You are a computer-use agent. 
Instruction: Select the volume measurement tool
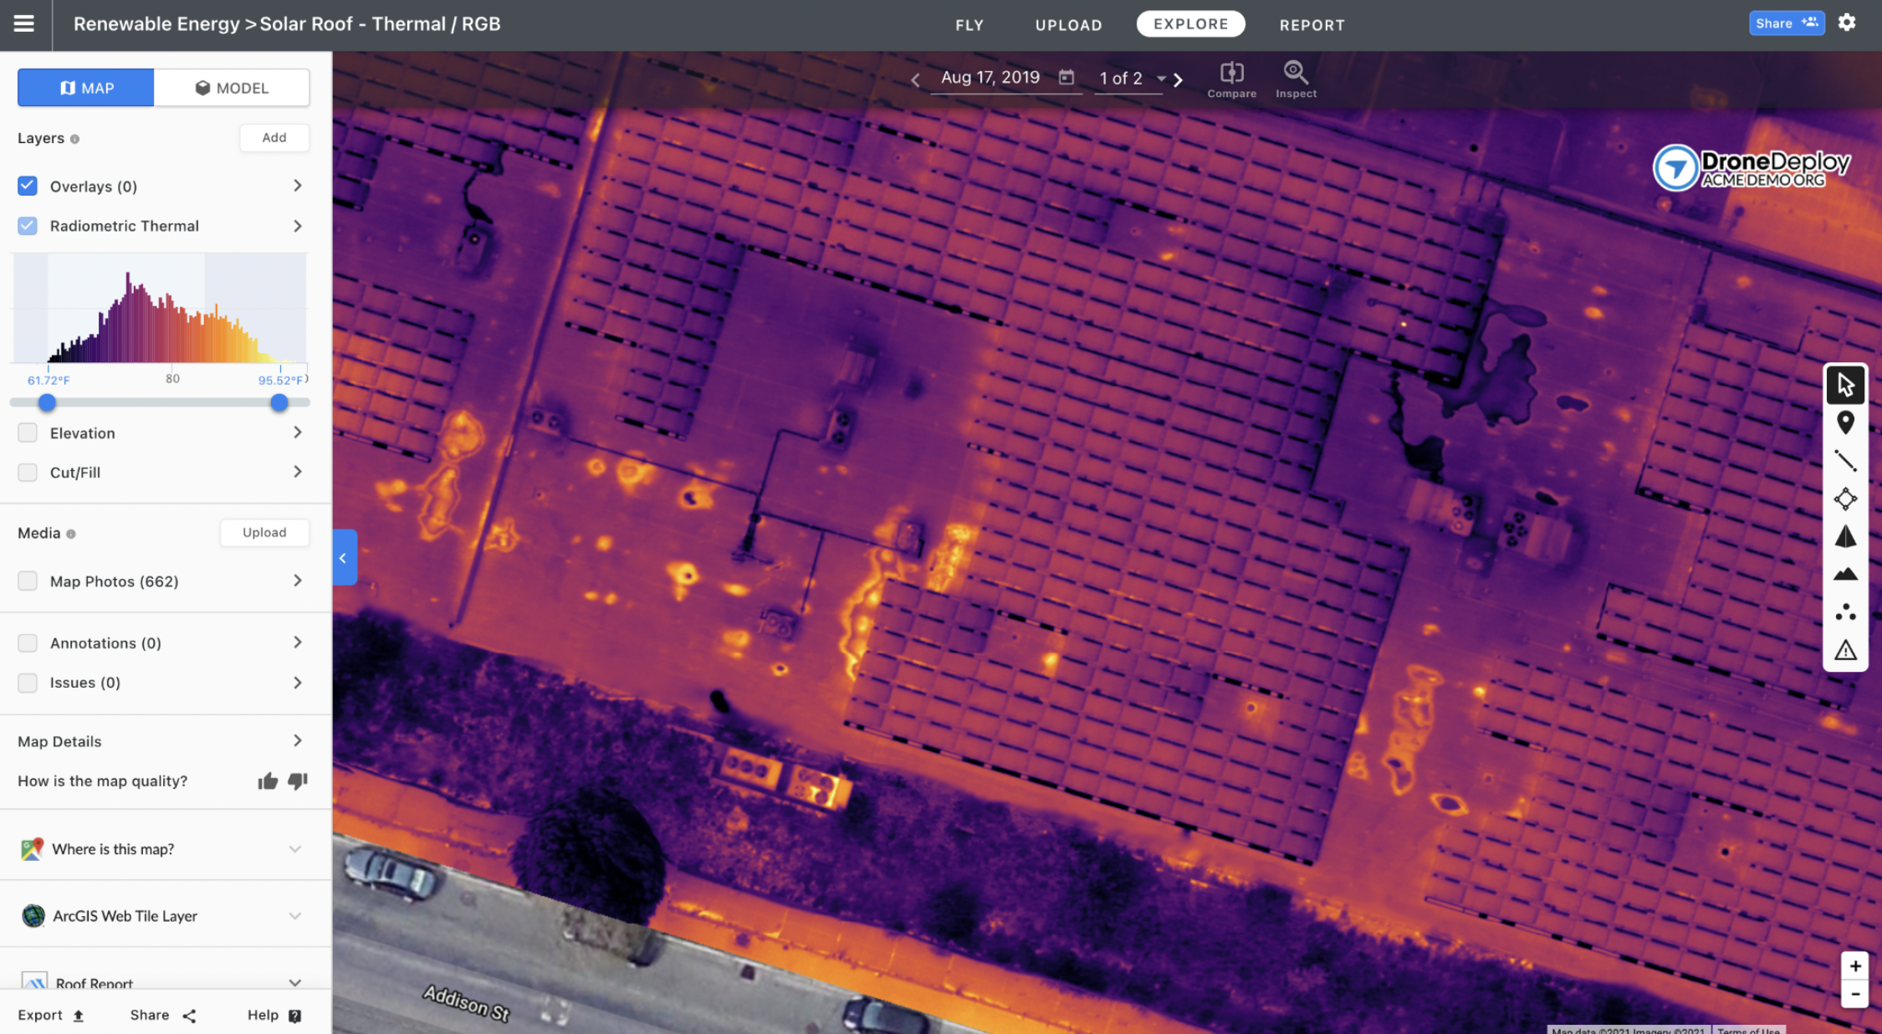point(1845,536)
